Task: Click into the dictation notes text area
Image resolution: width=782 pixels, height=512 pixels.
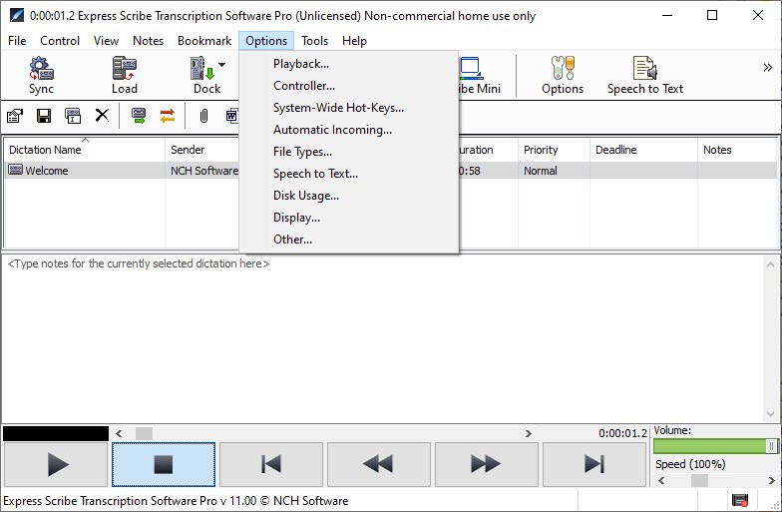Action: (x=382, y=339)
